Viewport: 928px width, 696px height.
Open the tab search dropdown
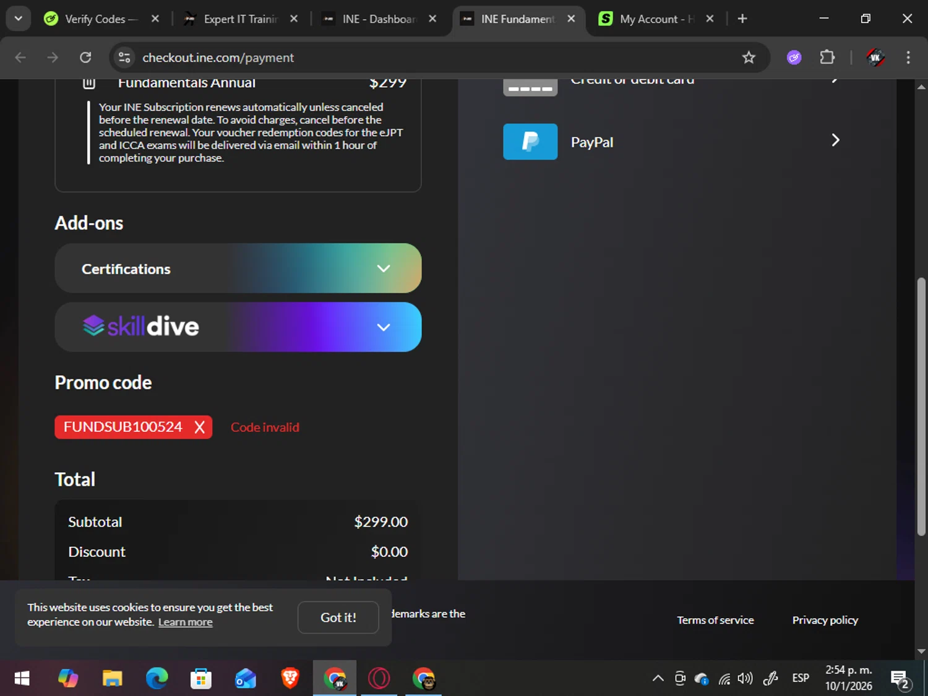pos(18,19)
